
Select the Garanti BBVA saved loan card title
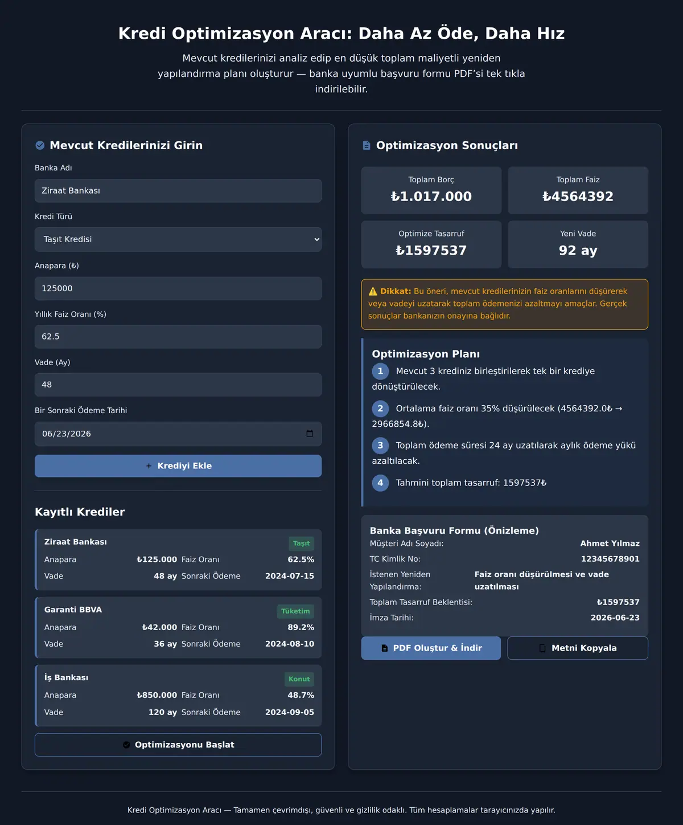point(73,610)
